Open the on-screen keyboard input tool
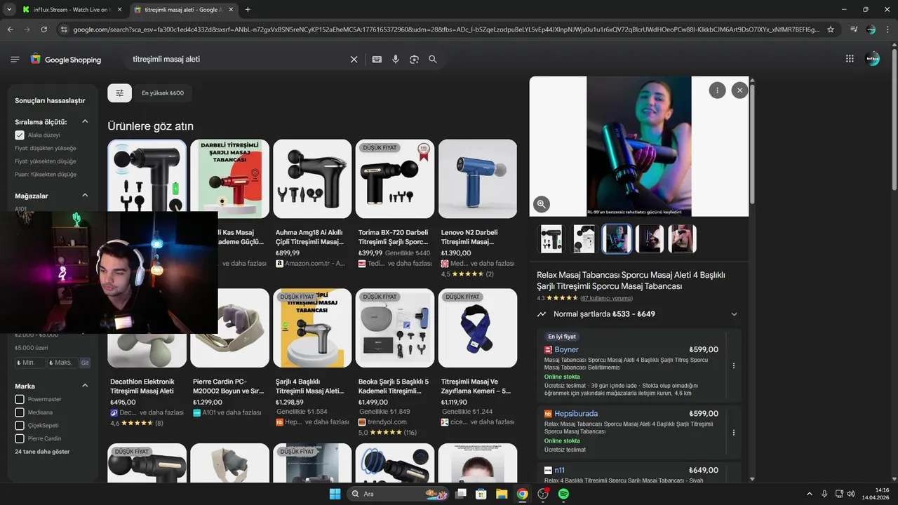This screenshot has width=898, height=505. click(377, 60)
